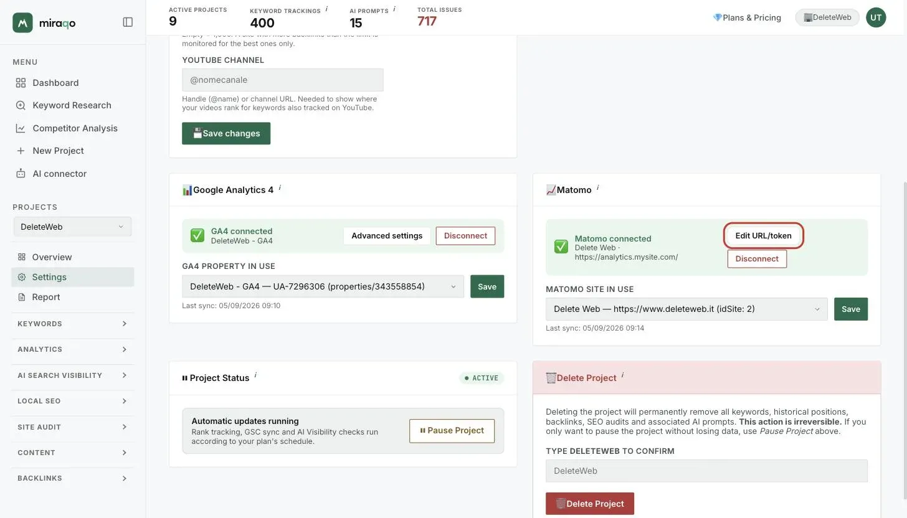Image resolution: width=907 pixels, height=518 pixels.
Task: Click the DeleteWeb pill in top bar
Action: [x=827, y=17]
